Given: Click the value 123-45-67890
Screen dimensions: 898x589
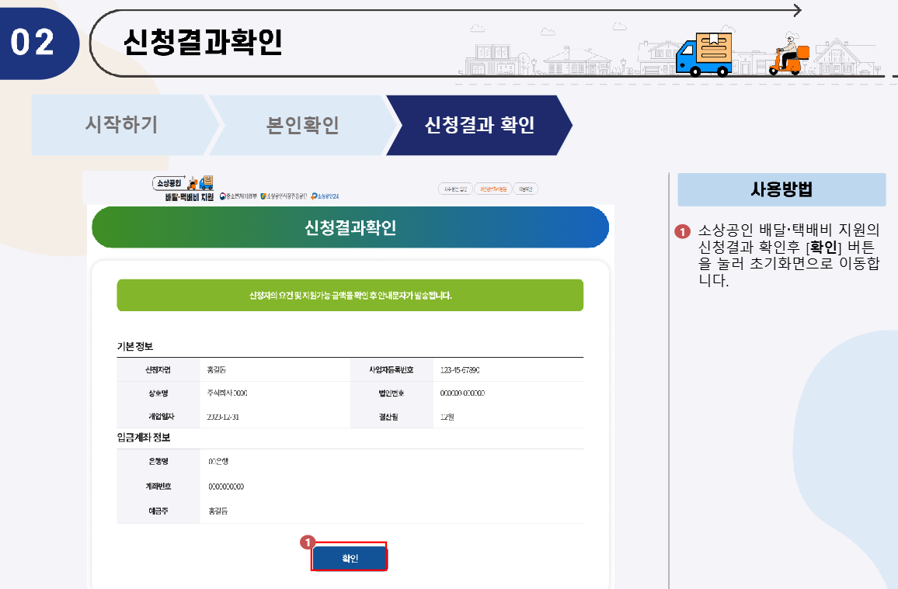Looking at the screenshot, I should (x=460, y=370).
